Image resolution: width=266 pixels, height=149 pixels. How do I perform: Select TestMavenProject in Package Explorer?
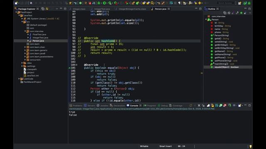pyautogui.click(x=32, y=82)
